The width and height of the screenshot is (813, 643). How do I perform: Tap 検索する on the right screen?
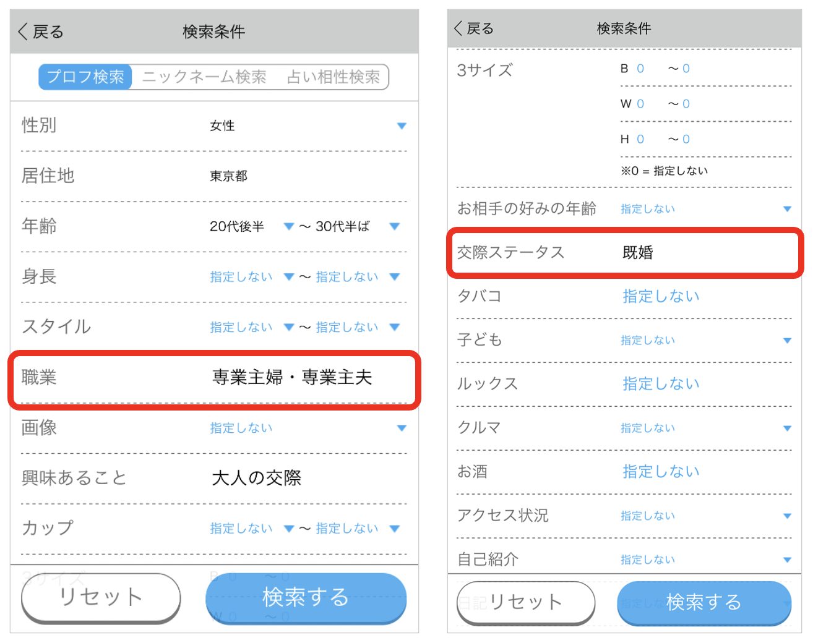(704, 602)
